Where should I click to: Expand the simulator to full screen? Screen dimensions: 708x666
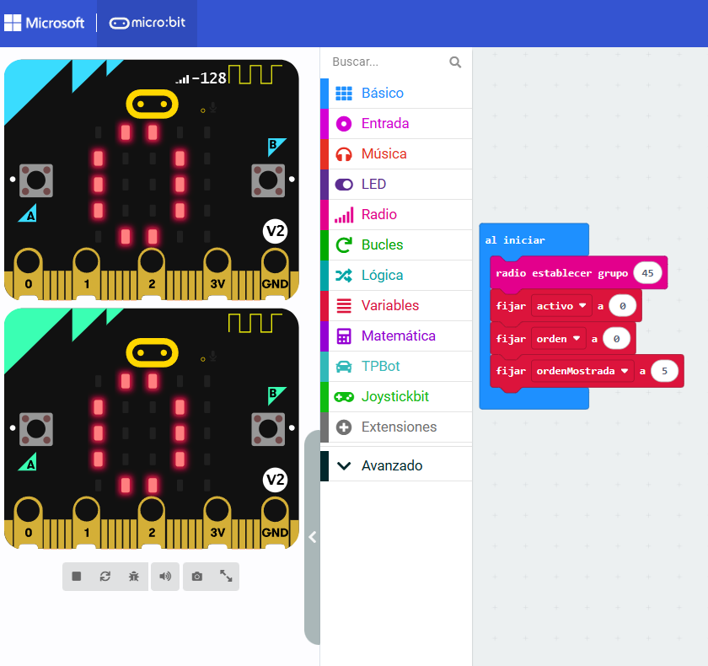coord(226,576)
